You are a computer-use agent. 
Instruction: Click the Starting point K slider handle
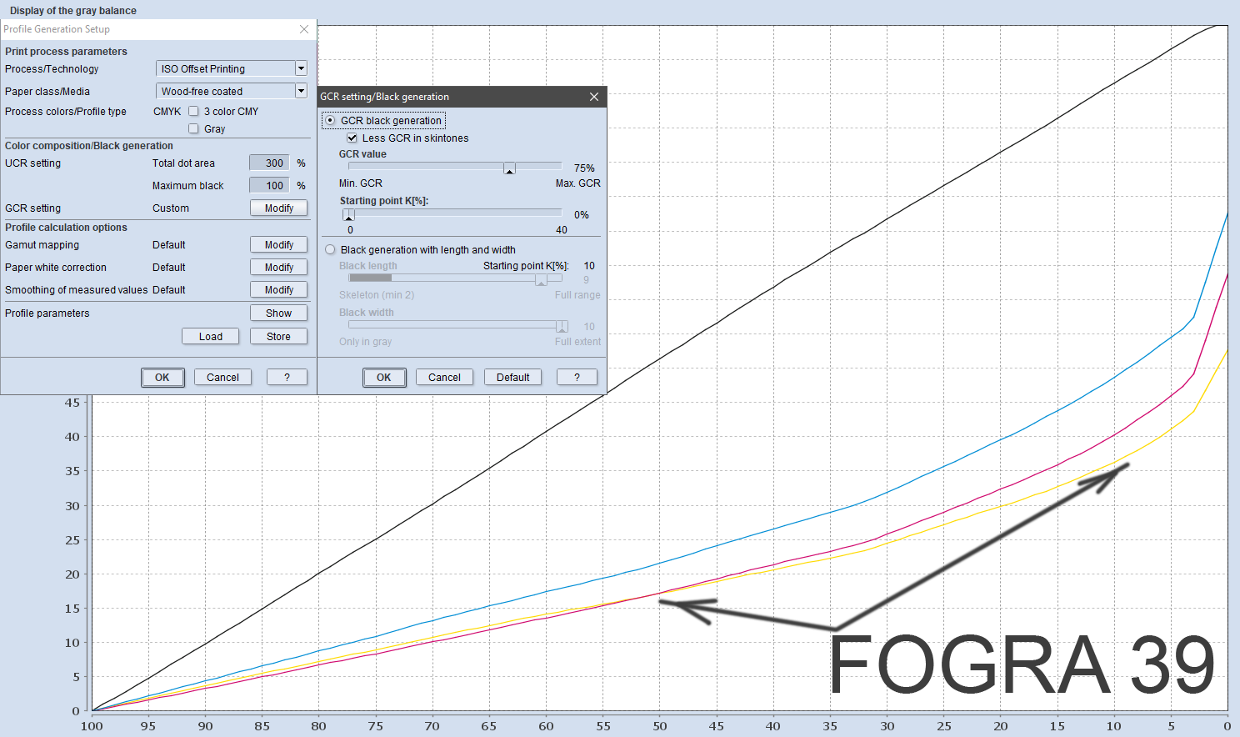click(x=348, y=215)
